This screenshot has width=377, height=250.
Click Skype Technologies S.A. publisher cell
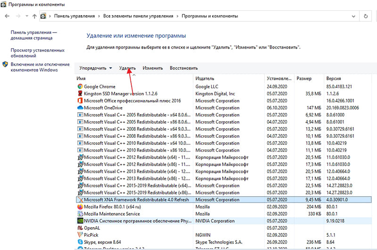click(219, 242)
